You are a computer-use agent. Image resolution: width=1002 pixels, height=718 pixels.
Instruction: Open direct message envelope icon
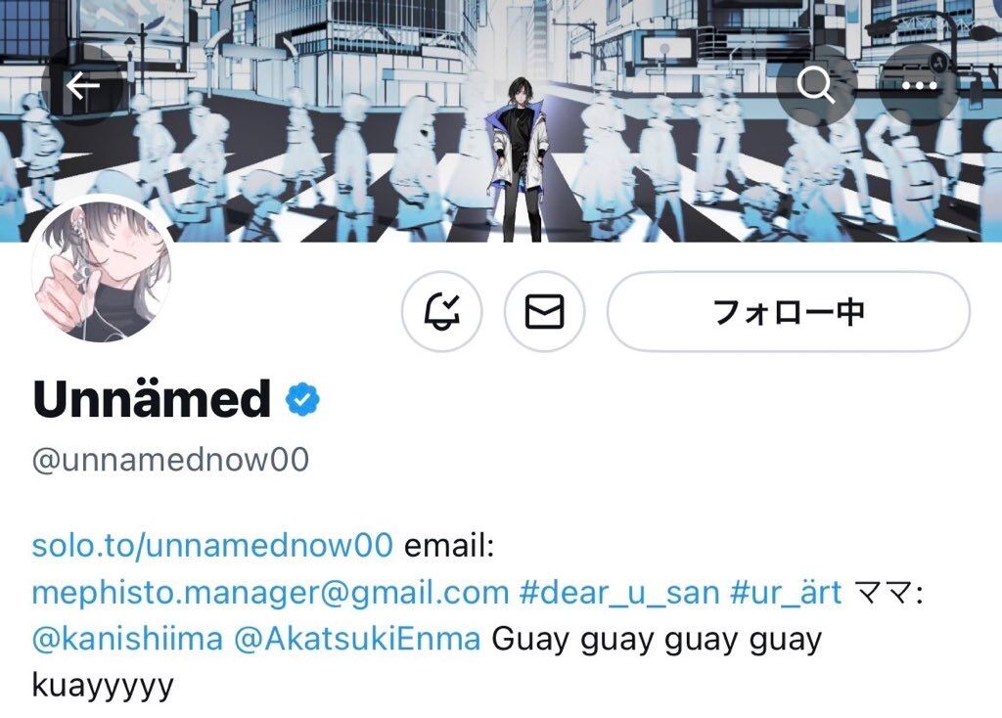point(544,311)
